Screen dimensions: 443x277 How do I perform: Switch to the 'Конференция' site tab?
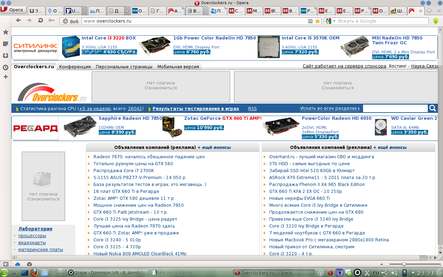point(75,66)
